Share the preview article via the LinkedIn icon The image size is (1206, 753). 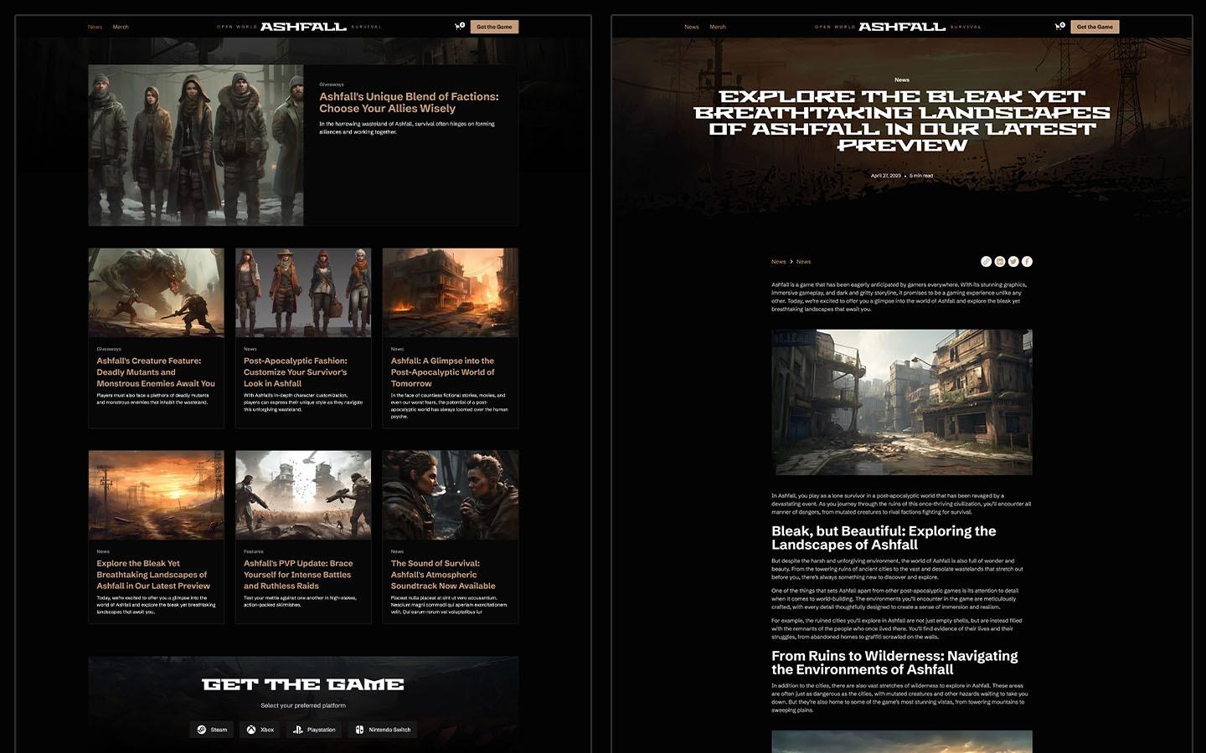point(999,261)
